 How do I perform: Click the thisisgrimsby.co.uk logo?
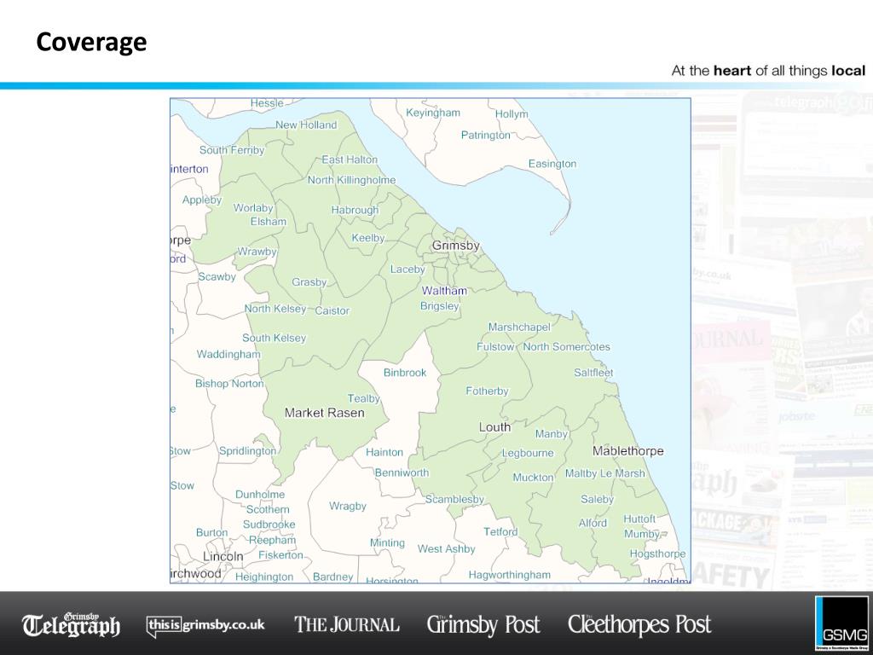point(205,625)
